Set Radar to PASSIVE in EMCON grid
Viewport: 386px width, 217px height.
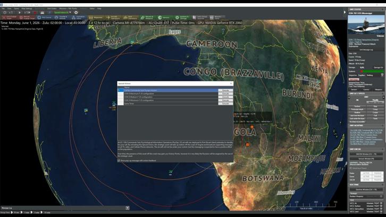(x=377, y=173)
